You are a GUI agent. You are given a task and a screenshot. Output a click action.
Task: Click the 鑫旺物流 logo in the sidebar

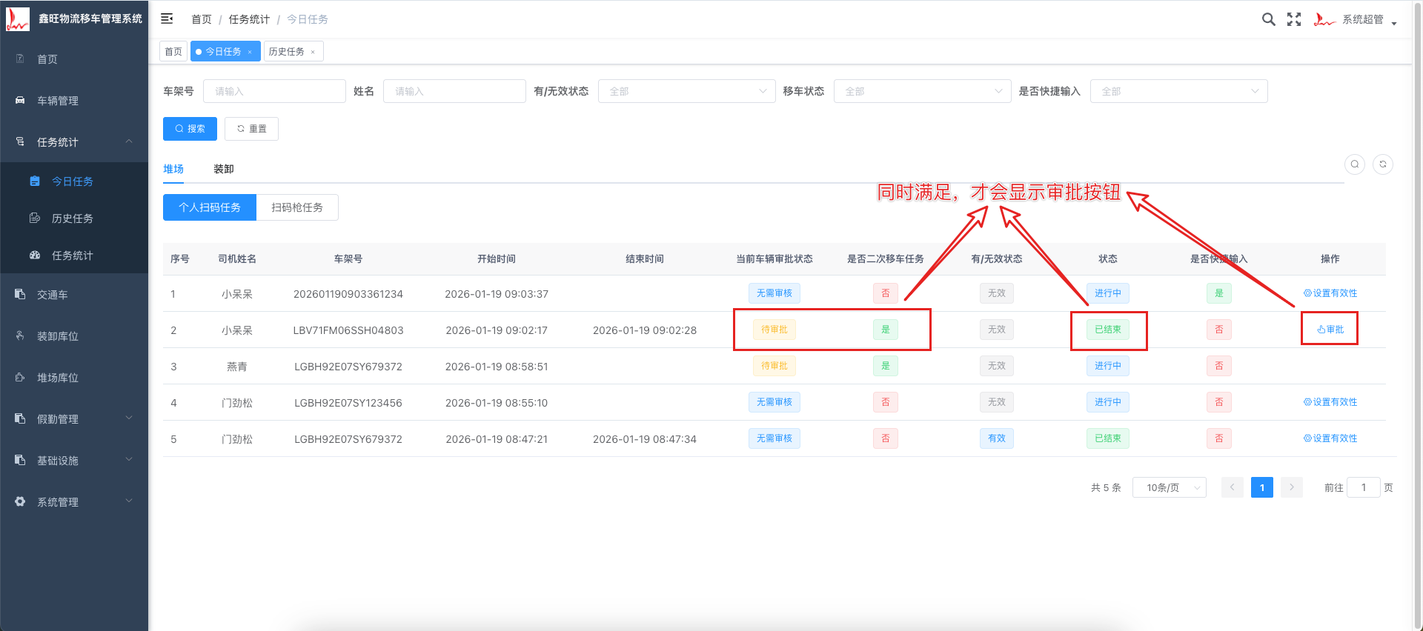pos(17,19)
